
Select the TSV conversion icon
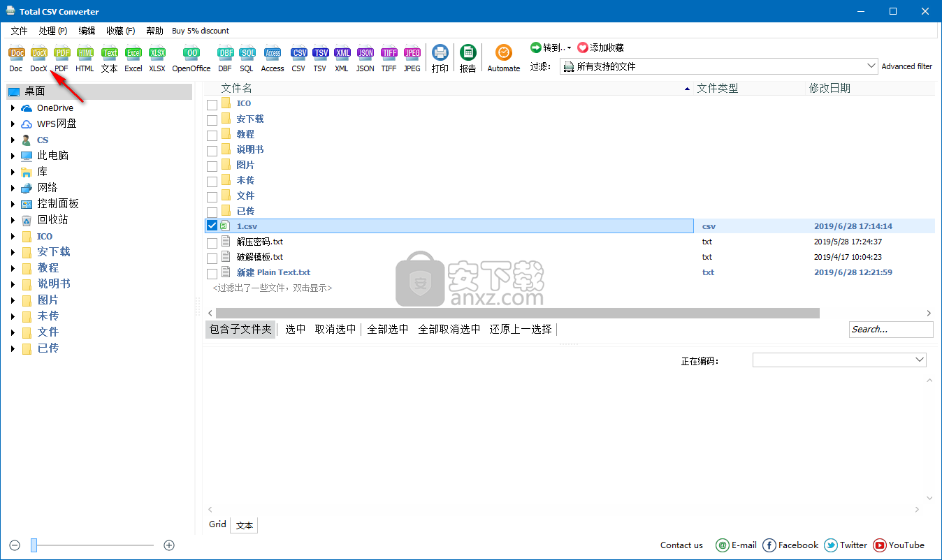(320, 53)
